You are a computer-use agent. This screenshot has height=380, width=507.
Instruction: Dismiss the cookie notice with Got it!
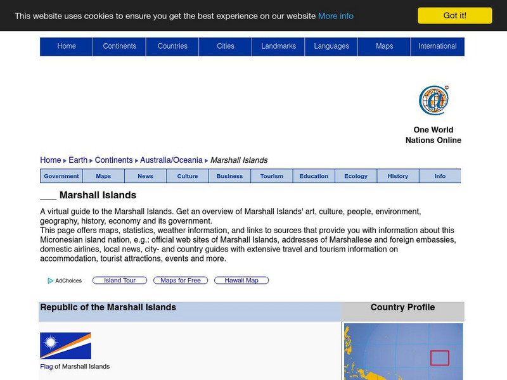[x=454, y=15]
